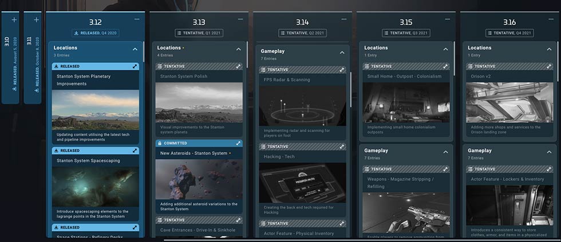The image size is (561, 242).
Task: Collapse the 3.12 column with minus icon
Action: pos(137,19)
